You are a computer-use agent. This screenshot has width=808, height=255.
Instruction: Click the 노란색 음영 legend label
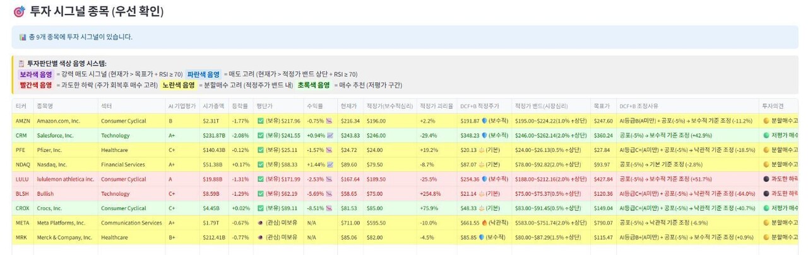[x=179, y=85]
